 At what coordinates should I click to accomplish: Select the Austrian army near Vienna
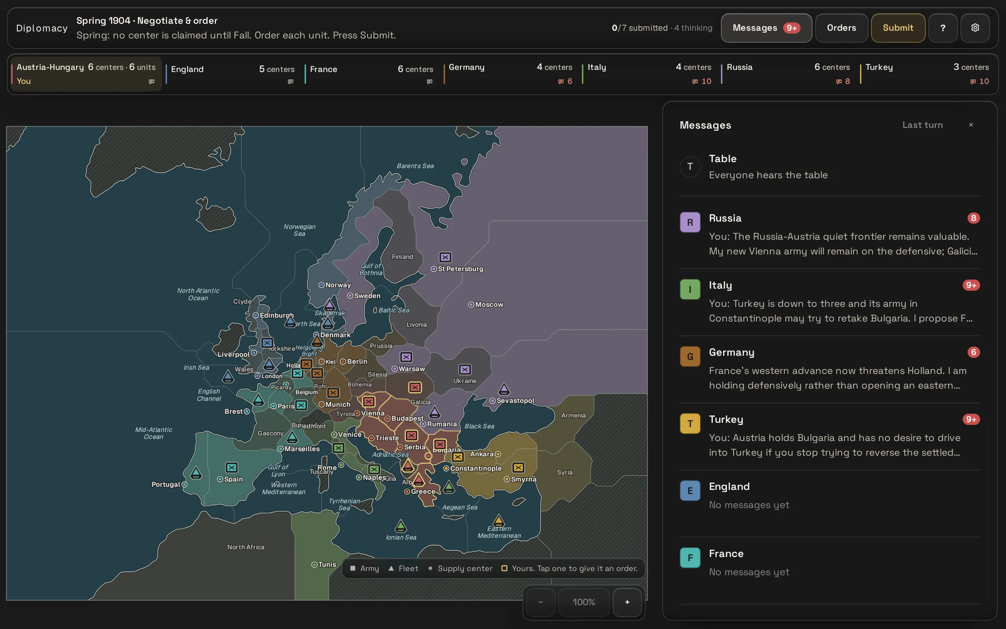tap(369, 402)
